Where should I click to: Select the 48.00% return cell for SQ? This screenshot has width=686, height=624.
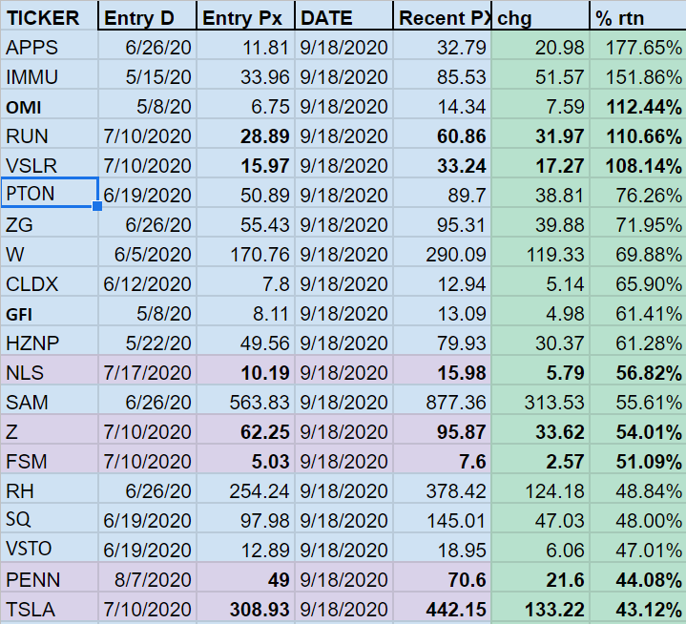[x=638, y=518]
